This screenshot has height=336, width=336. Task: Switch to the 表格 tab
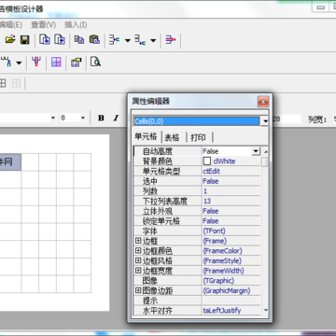(172, 137)
